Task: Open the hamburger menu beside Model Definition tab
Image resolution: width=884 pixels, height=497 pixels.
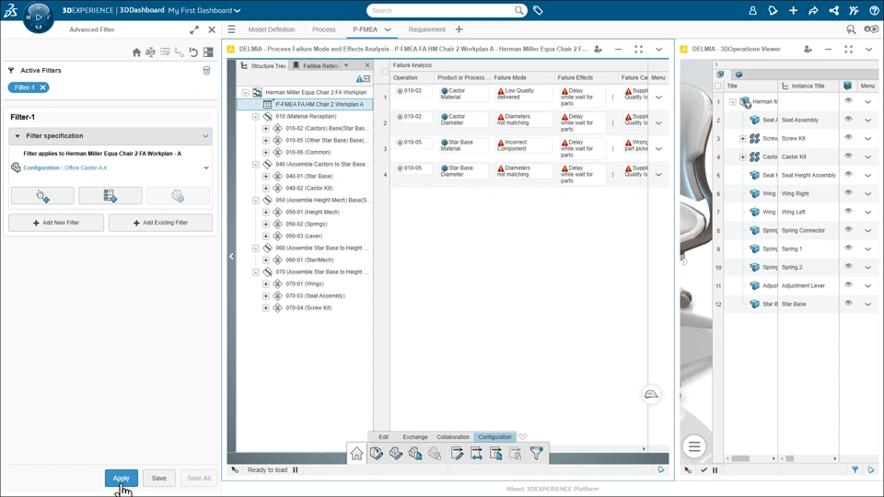Action: tap(231, 29)
